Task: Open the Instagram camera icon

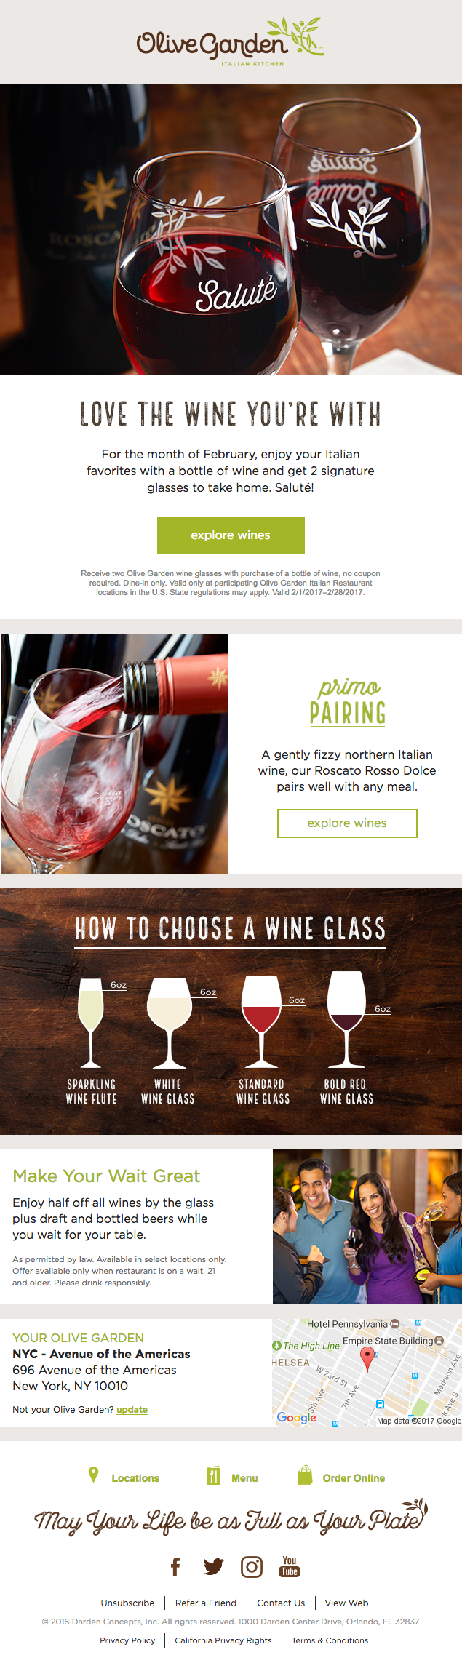Action: tap(252, 1566)
